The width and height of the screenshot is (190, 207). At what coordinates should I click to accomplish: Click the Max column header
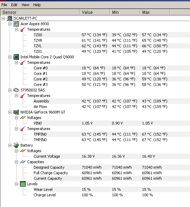click(x=155, y=12)
